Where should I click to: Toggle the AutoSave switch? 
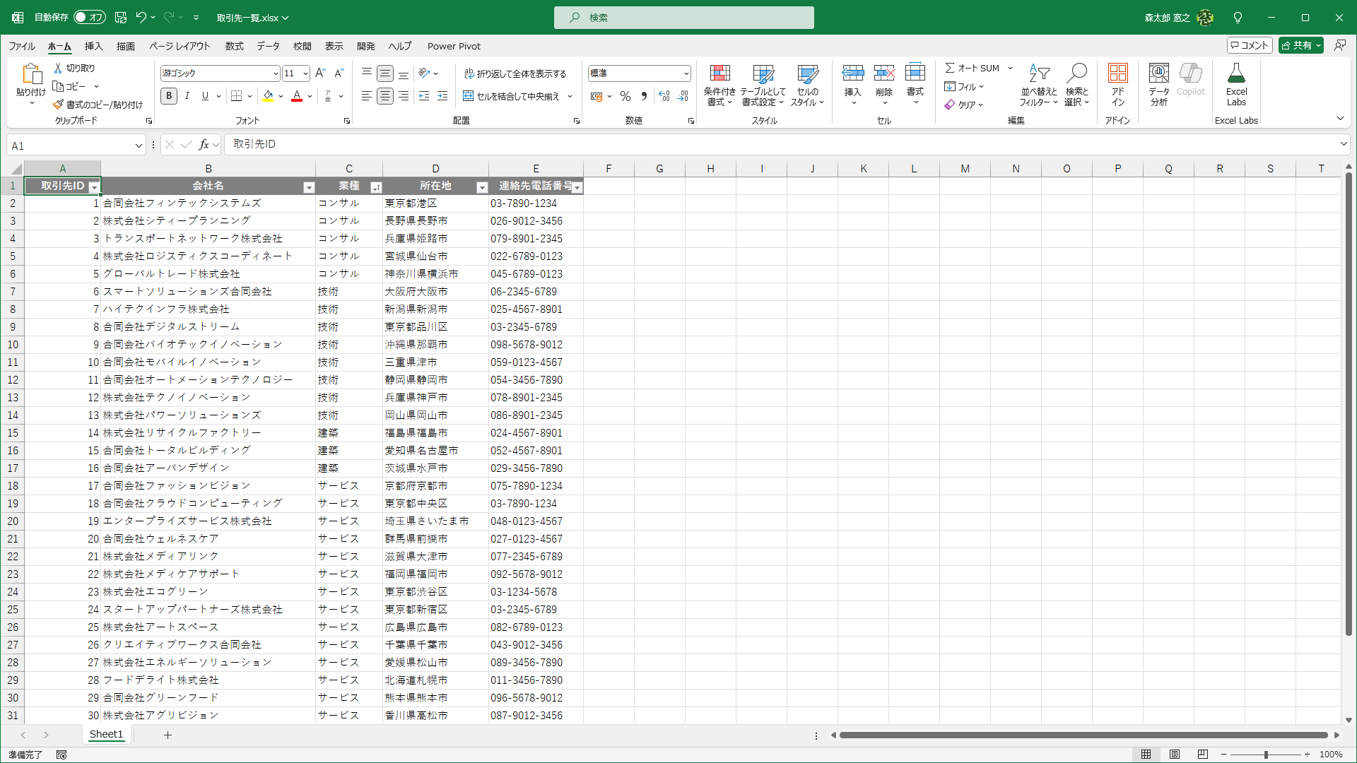tap(89, 18)
